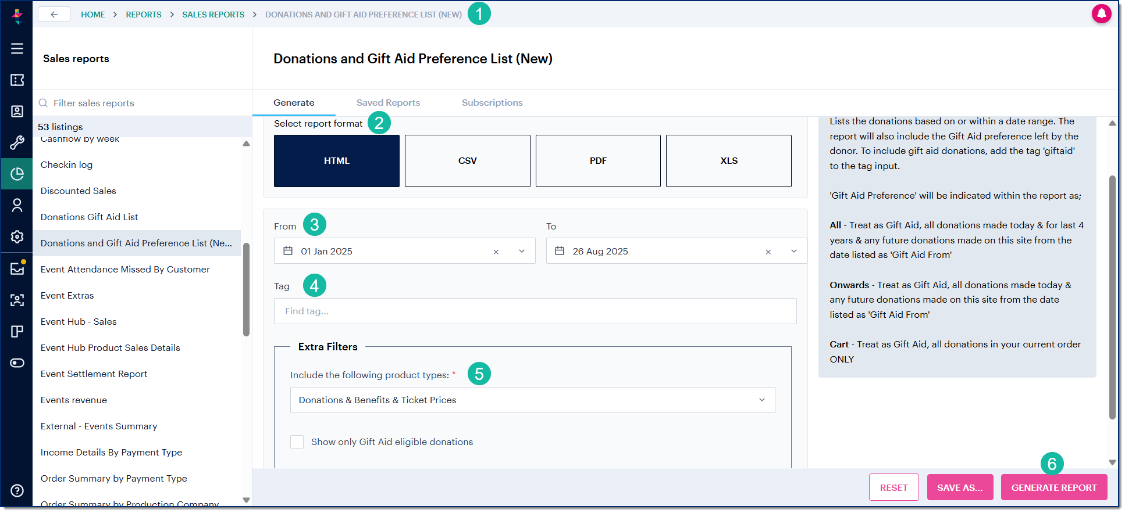This screenshot has width=1125, height=513.
Task: Click the To date field 26 Aug 2025
Action: (677, 251)
